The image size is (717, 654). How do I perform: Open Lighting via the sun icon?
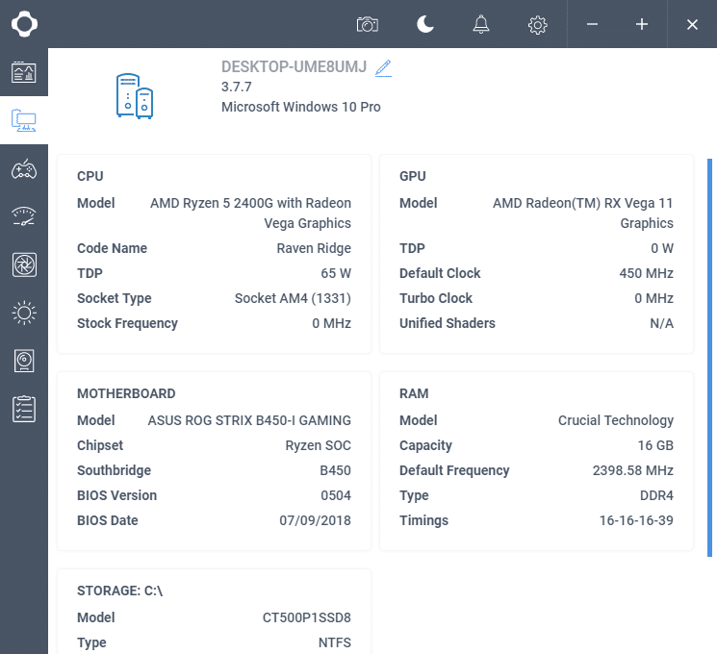point(24,313)
